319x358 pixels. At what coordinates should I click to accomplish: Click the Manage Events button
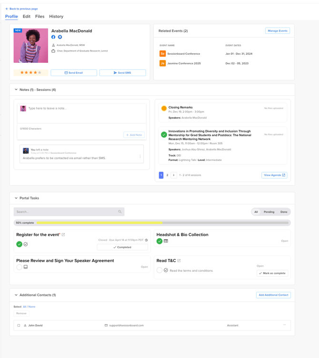point(278,31)
